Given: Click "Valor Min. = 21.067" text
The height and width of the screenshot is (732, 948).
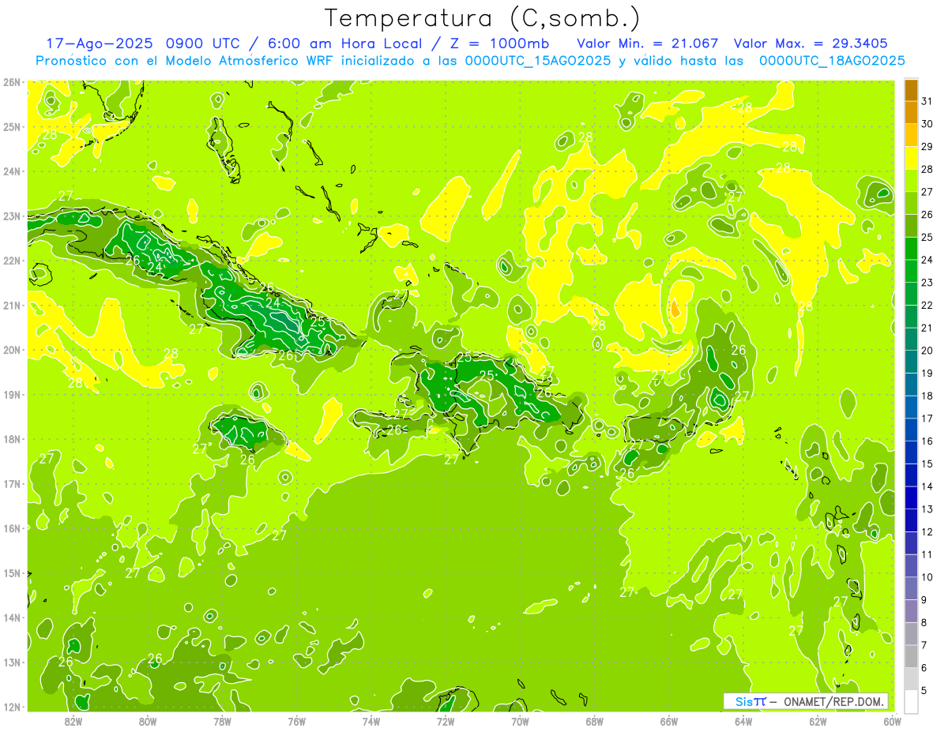Looking at the screenshot, I should point(648,43).
